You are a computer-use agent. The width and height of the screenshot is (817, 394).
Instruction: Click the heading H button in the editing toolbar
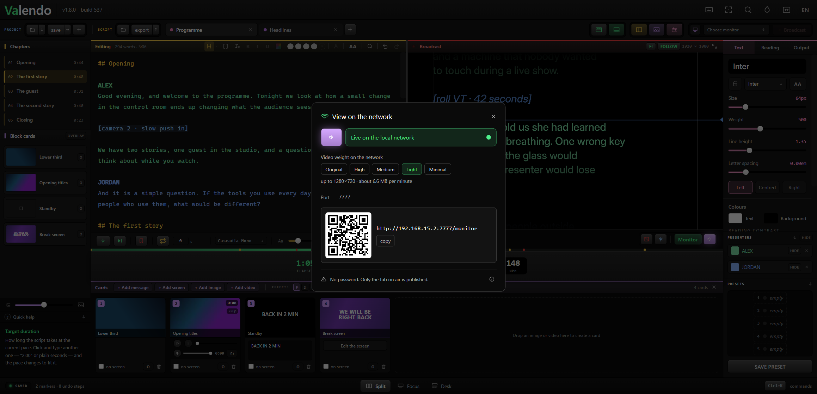click(x=209, y=47)
